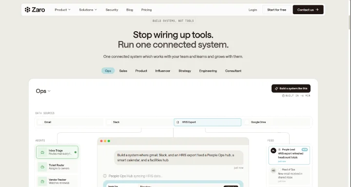Select the Vendor Tracker agent icon

click(42, 182)
